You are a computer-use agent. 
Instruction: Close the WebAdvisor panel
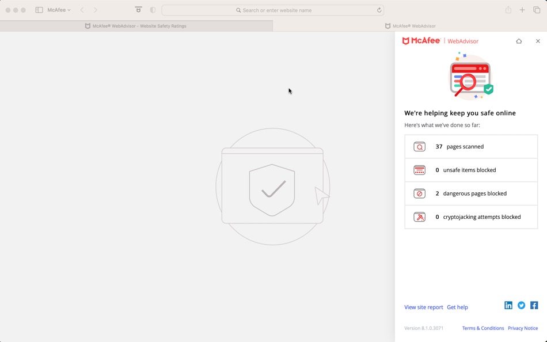pos(538,41)
